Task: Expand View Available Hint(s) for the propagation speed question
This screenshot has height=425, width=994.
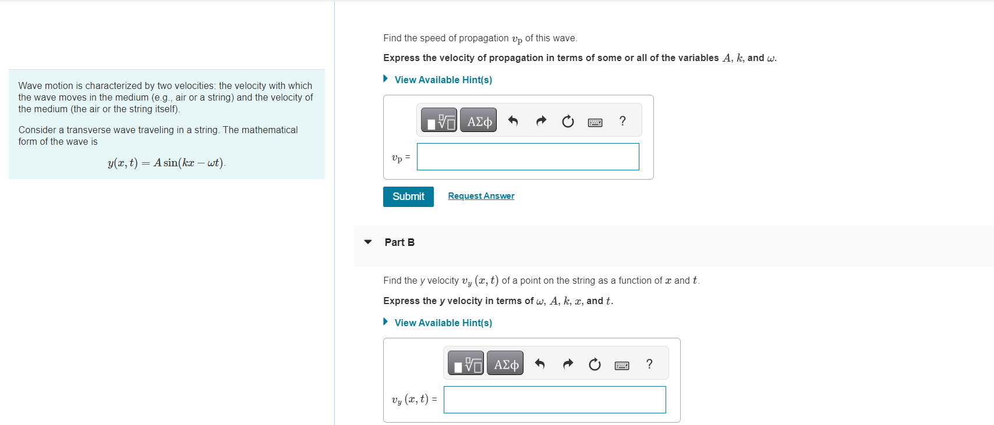Action: point(443,80)
